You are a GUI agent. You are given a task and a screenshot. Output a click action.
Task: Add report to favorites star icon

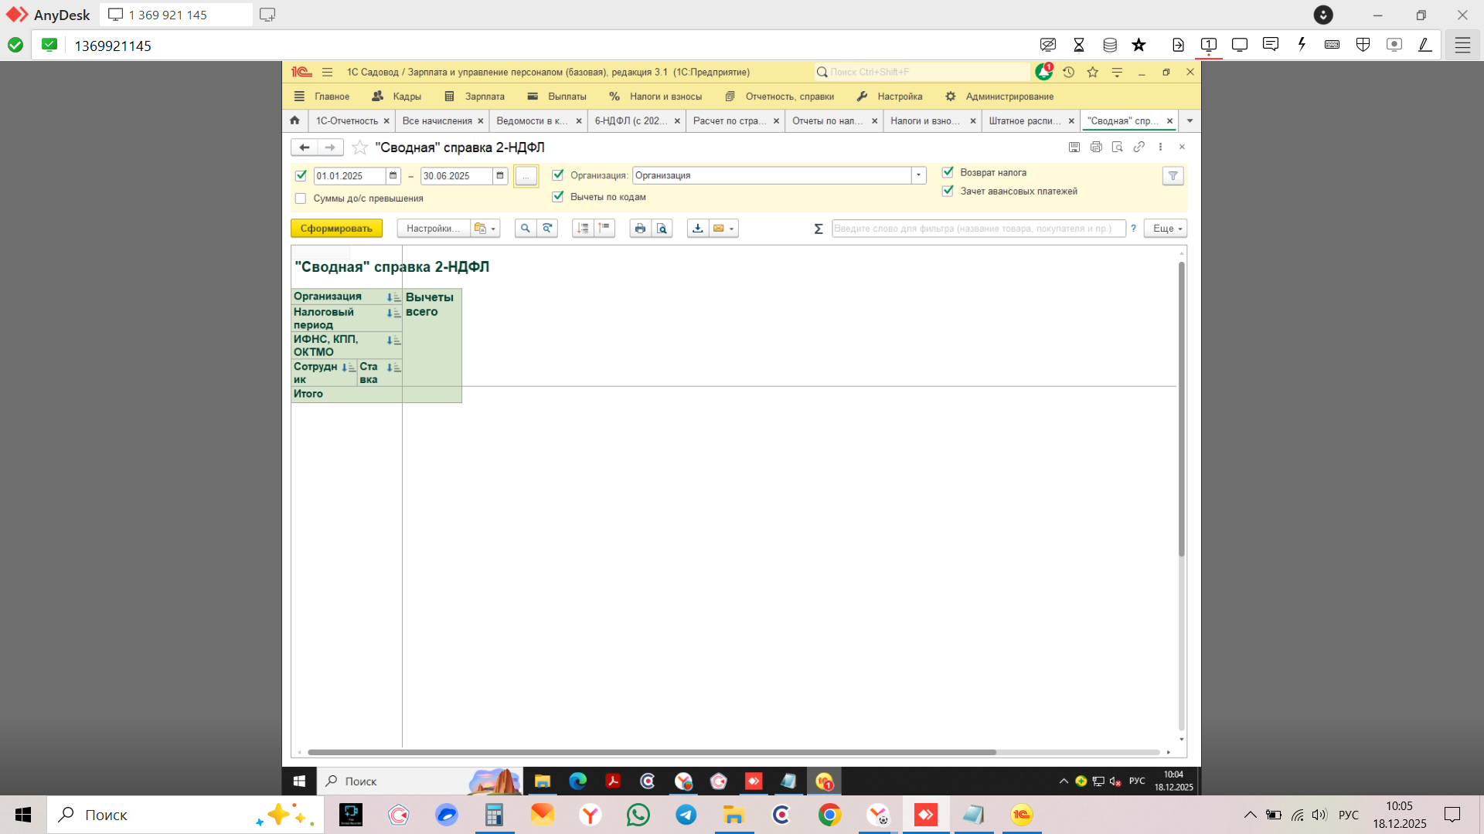pyautogui.click(x=359, y=147)
